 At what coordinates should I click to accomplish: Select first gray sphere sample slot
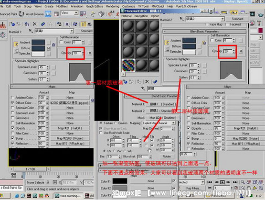128,26
